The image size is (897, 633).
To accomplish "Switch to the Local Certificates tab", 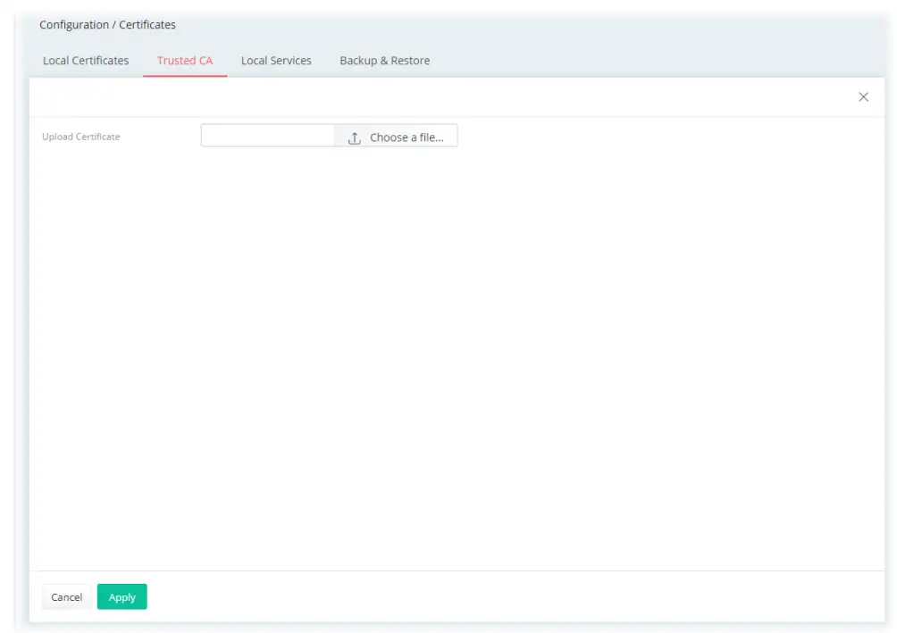I will pos(85,60).
